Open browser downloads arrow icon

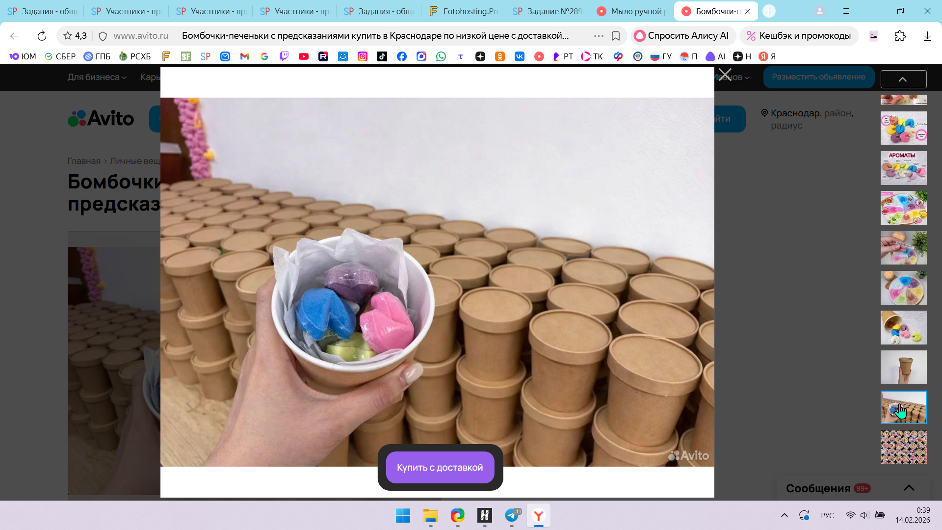(927, 36)
